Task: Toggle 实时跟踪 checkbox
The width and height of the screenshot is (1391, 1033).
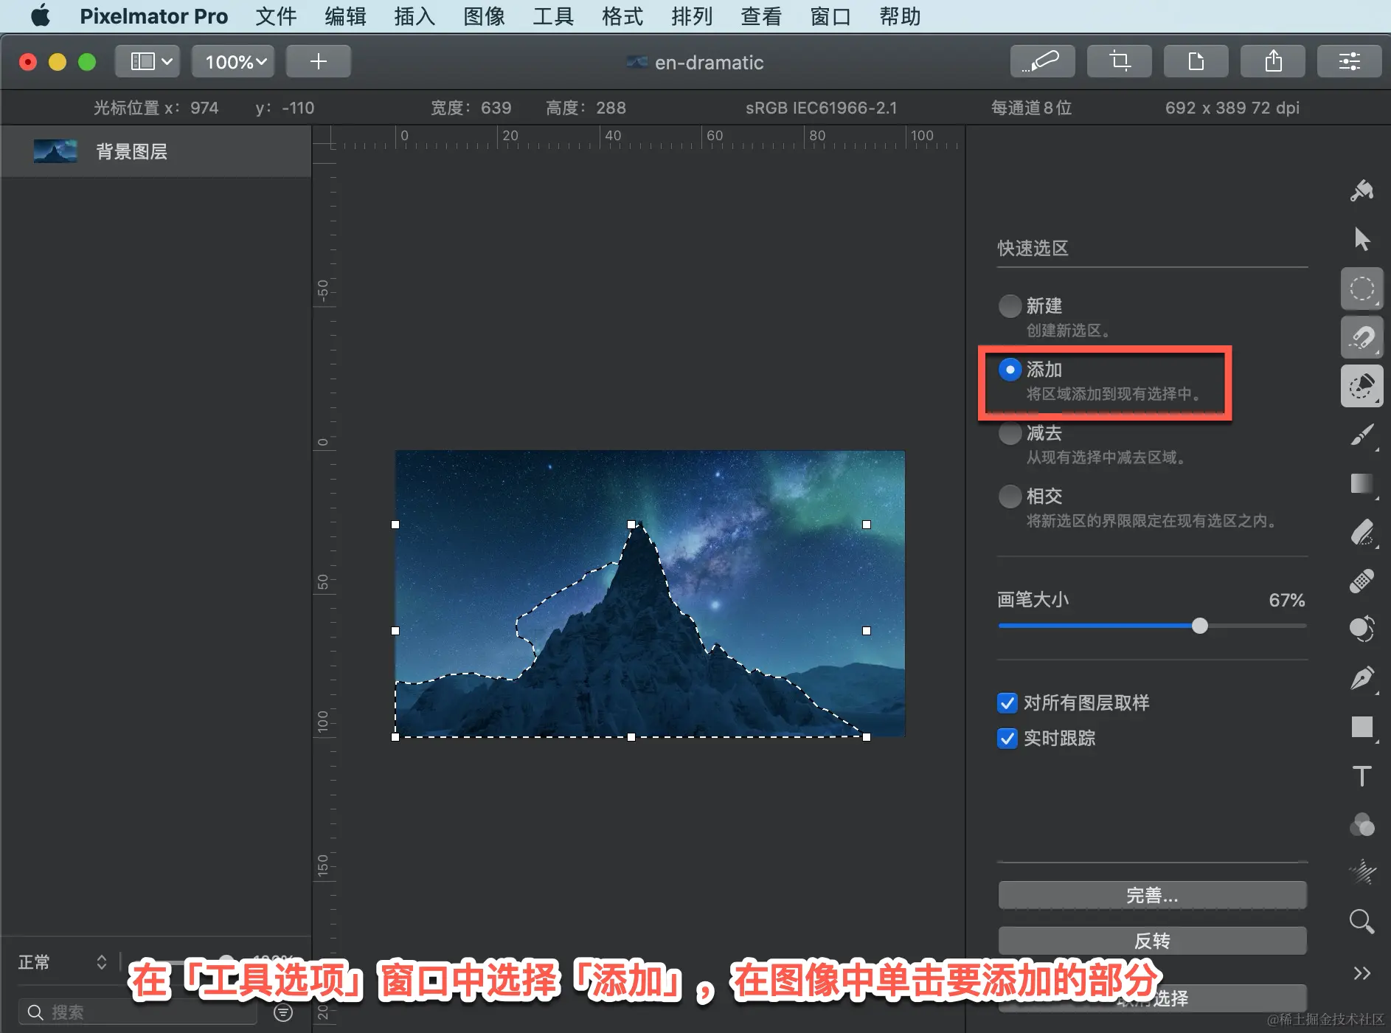Action: (x=1007, y=738)
